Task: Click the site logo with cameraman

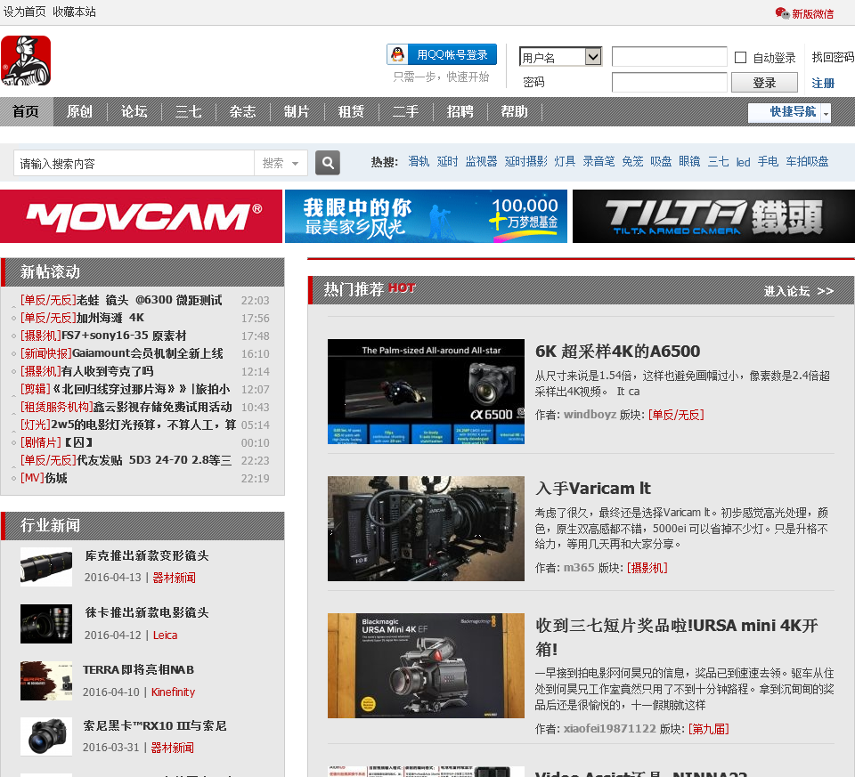Action: click(x=26, y=61)
